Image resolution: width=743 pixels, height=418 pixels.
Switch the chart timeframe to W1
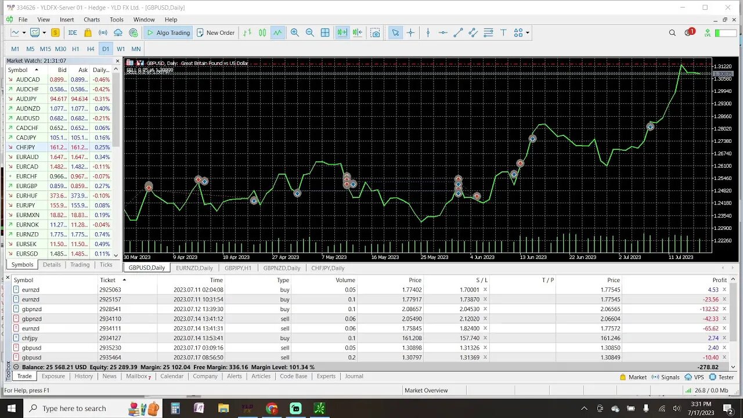(121, 49)
